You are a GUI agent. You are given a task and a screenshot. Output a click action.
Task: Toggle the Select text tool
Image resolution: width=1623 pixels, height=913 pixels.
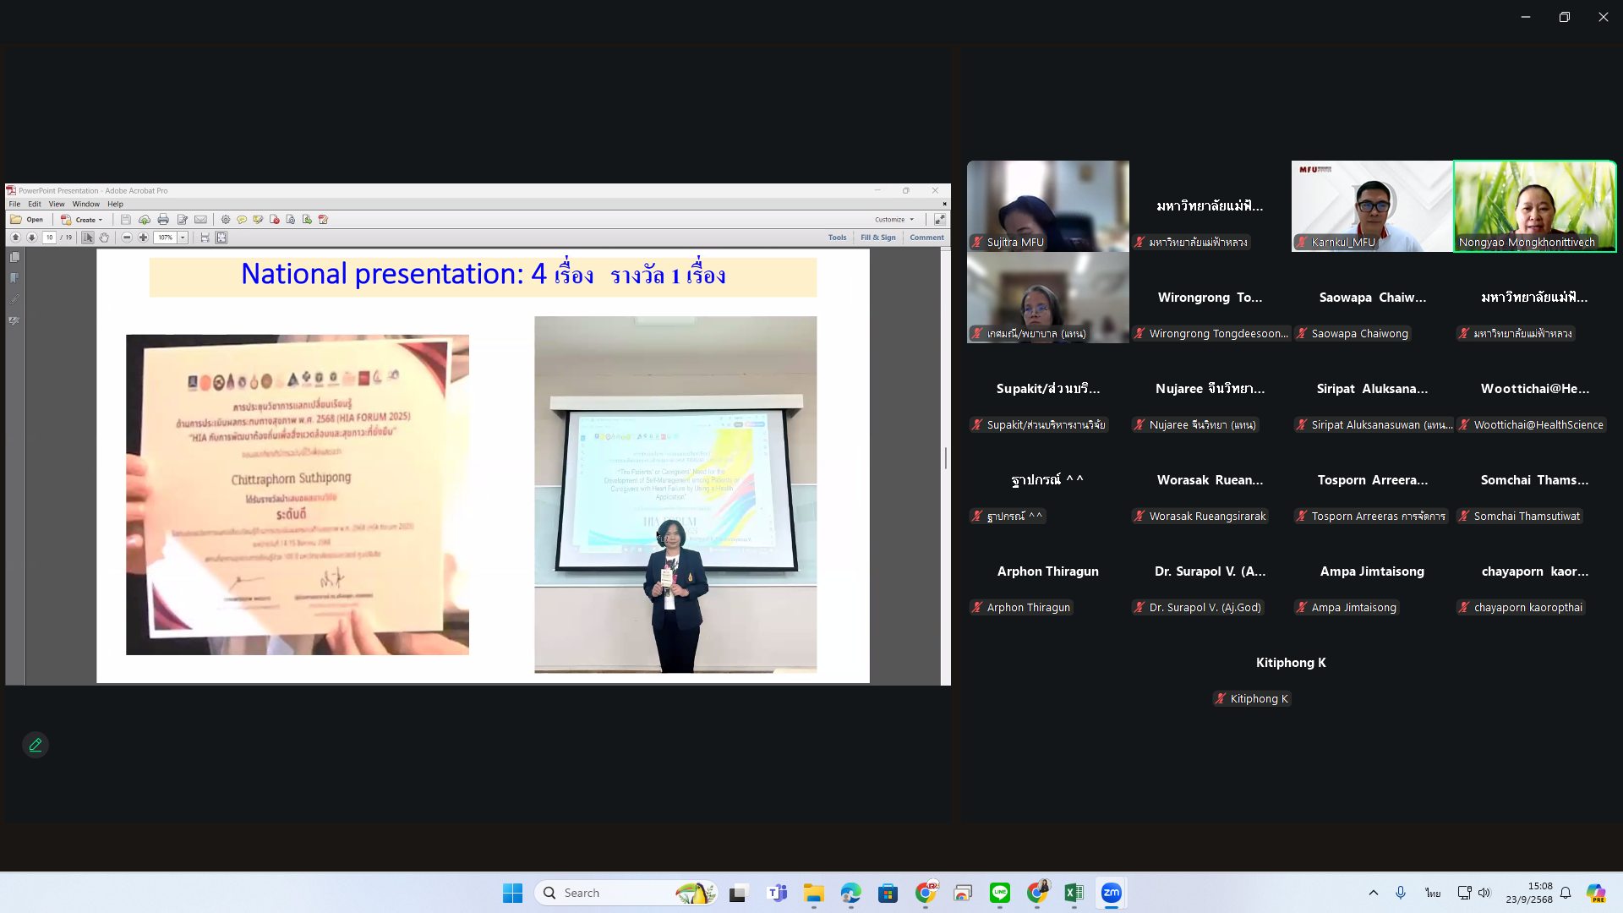coord(88,238)
